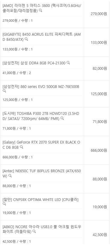110x246 pixels.
Task: Open magnifier for TOSHIBA P300 2TB HDWD120
Action: point(62,118)
